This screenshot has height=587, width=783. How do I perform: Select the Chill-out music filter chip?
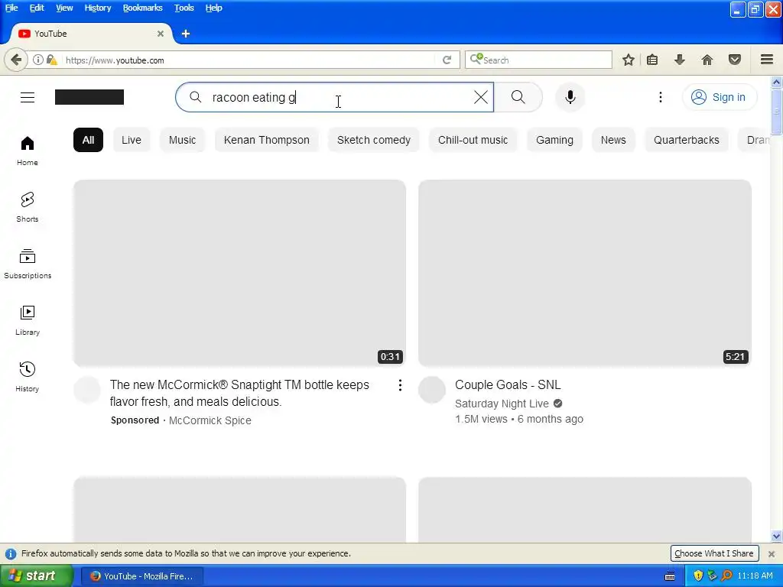tap(473, 140)
